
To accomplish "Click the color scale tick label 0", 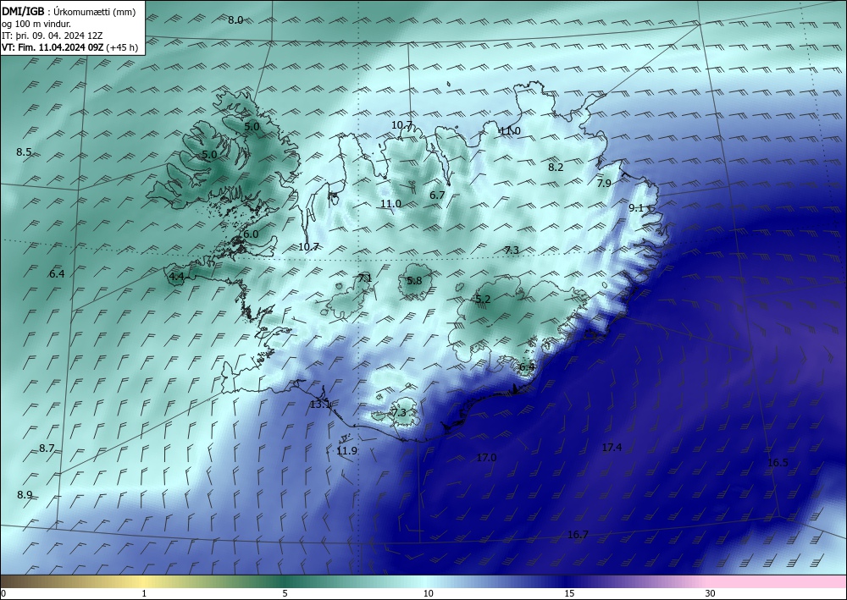I will pos(3,594).
